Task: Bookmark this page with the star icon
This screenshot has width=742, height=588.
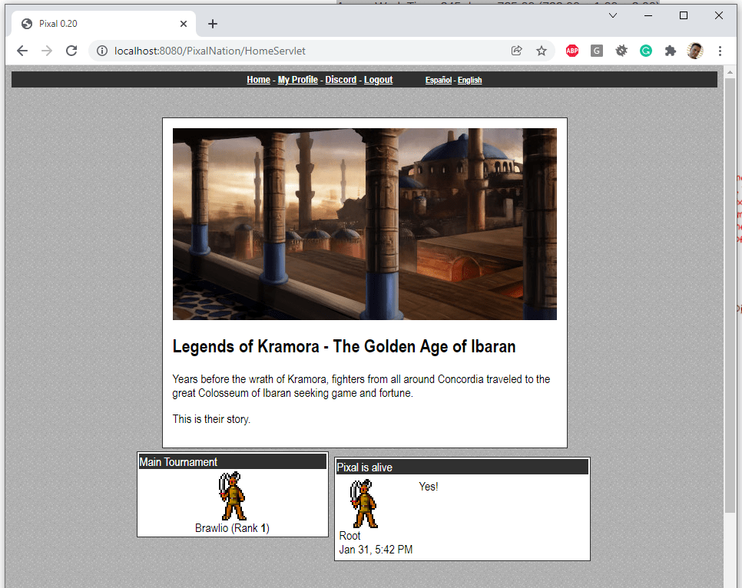Action: (x=542, y=51)
